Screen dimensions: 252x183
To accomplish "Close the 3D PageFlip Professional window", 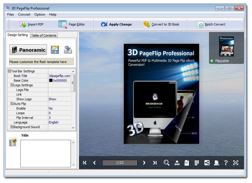I will [239, 8].
